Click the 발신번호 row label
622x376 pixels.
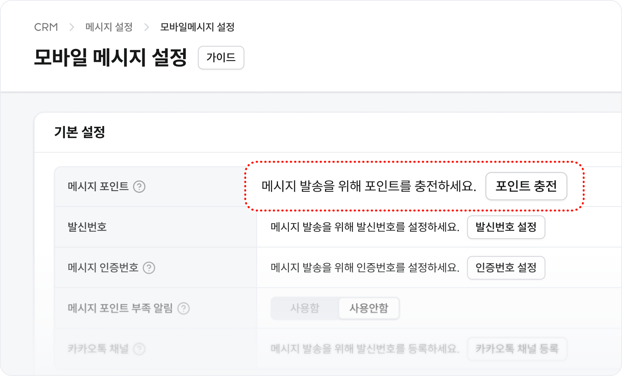coord(87,227)
